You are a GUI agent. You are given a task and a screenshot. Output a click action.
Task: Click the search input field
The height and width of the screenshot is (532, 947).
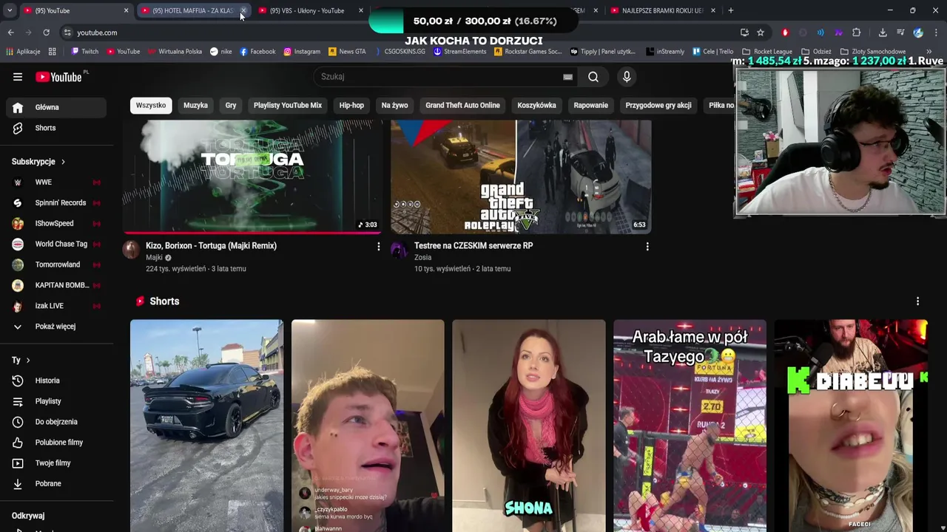click(x=440, y=77)
